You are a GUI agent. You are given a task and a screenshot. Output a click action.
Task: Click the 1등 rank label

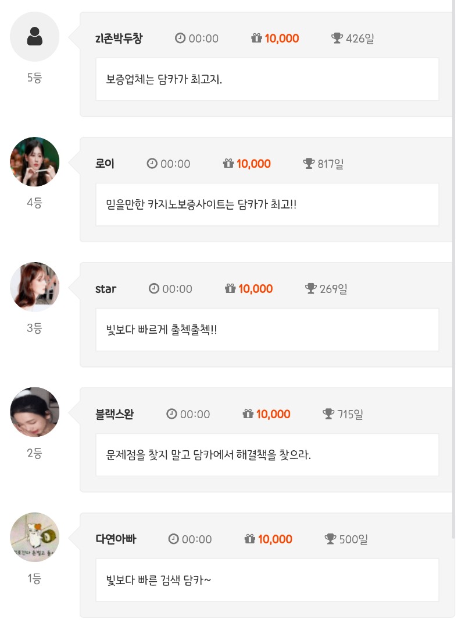34,579
